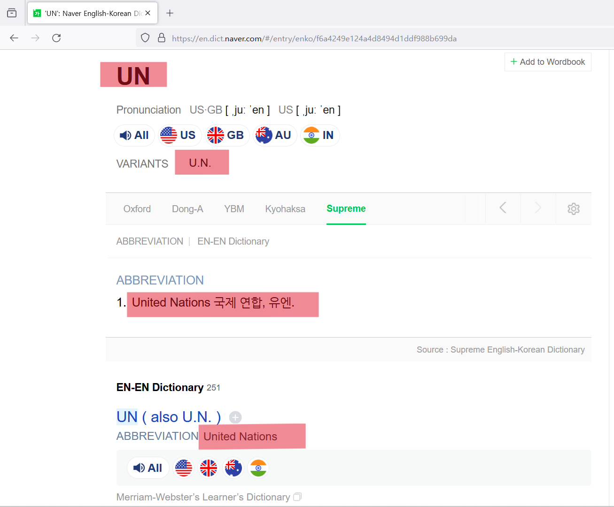Expand the plus icon beside UN (also U.N.)
Screen dimensions: 614x507
click(x=235, y=417)
